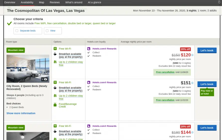Switch to the At a glance tab
The width and height of the screenshot is (222, 140).
(94, 2)
